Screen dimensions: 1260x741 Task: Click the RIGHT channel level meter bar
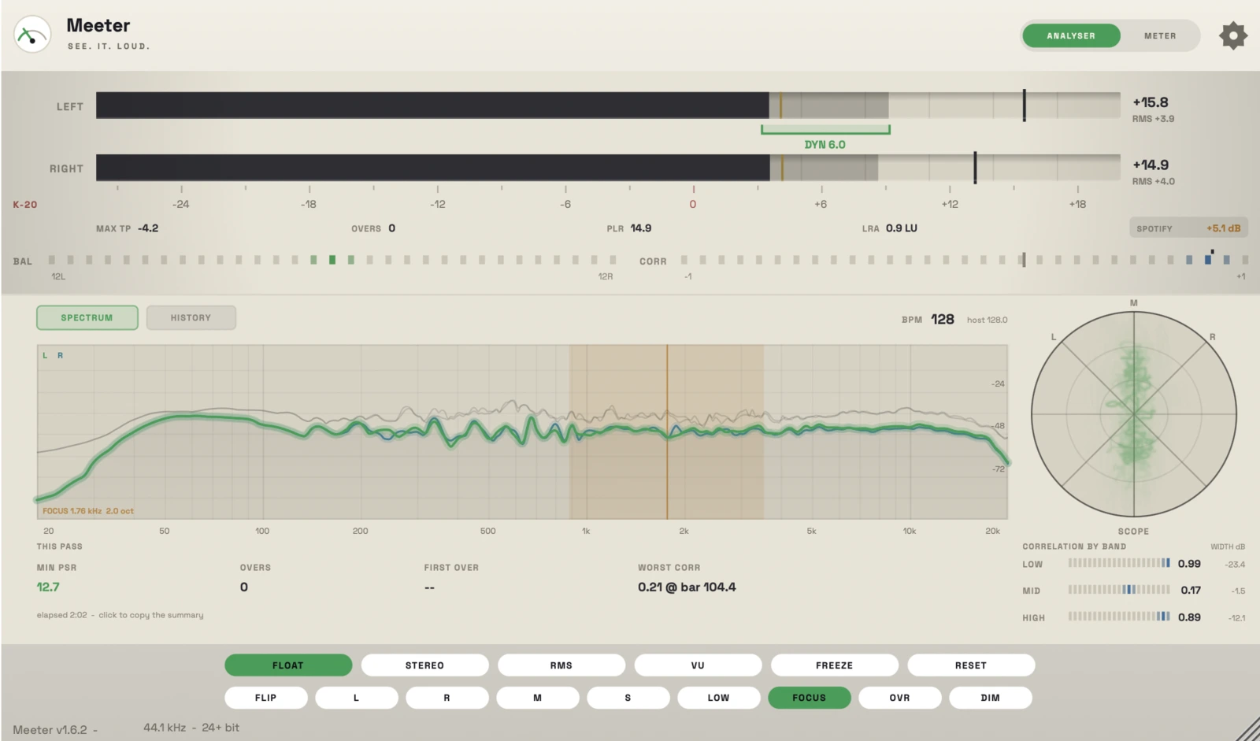point(608,168)
